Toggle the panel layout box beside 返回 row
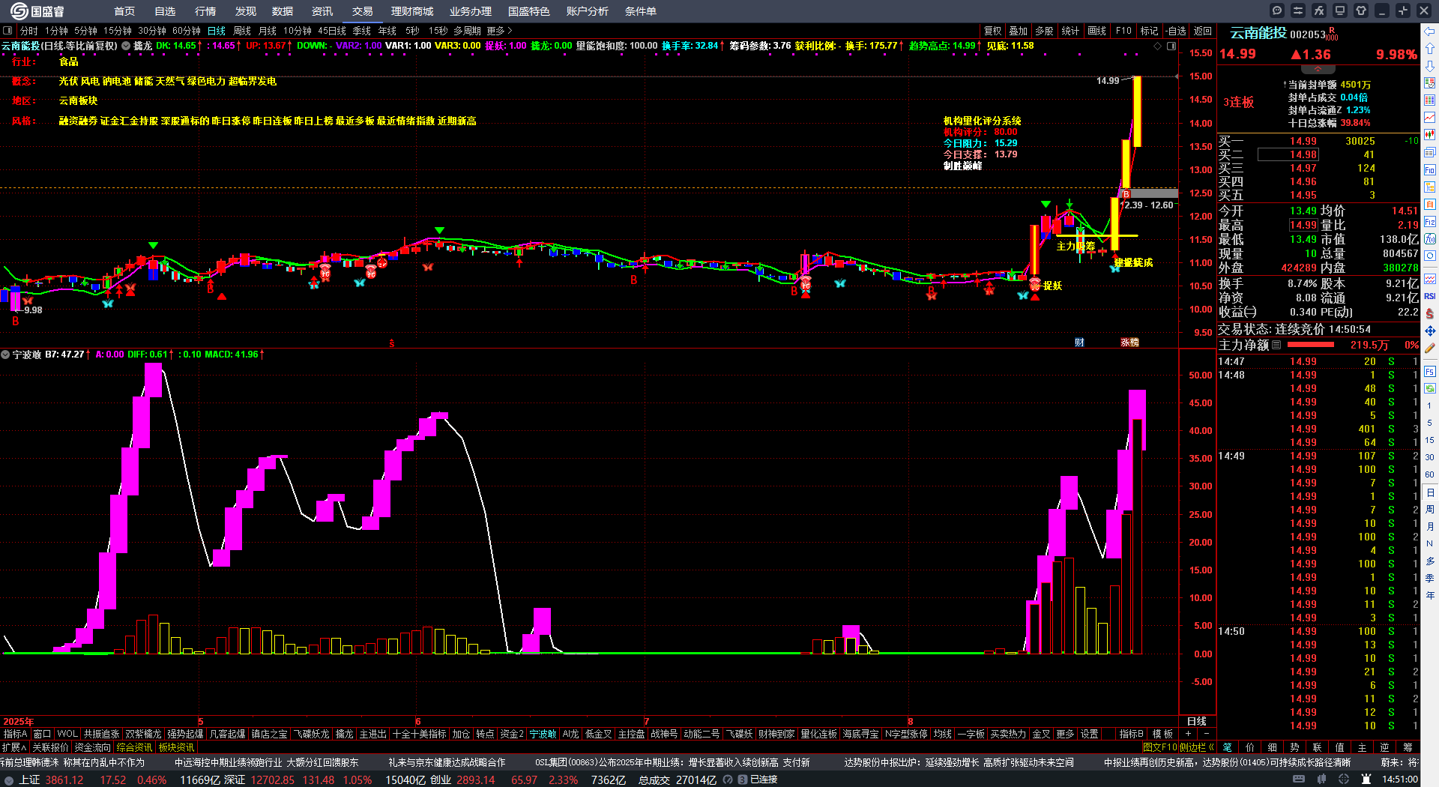1439x787 pixels. coord(1171,46)
